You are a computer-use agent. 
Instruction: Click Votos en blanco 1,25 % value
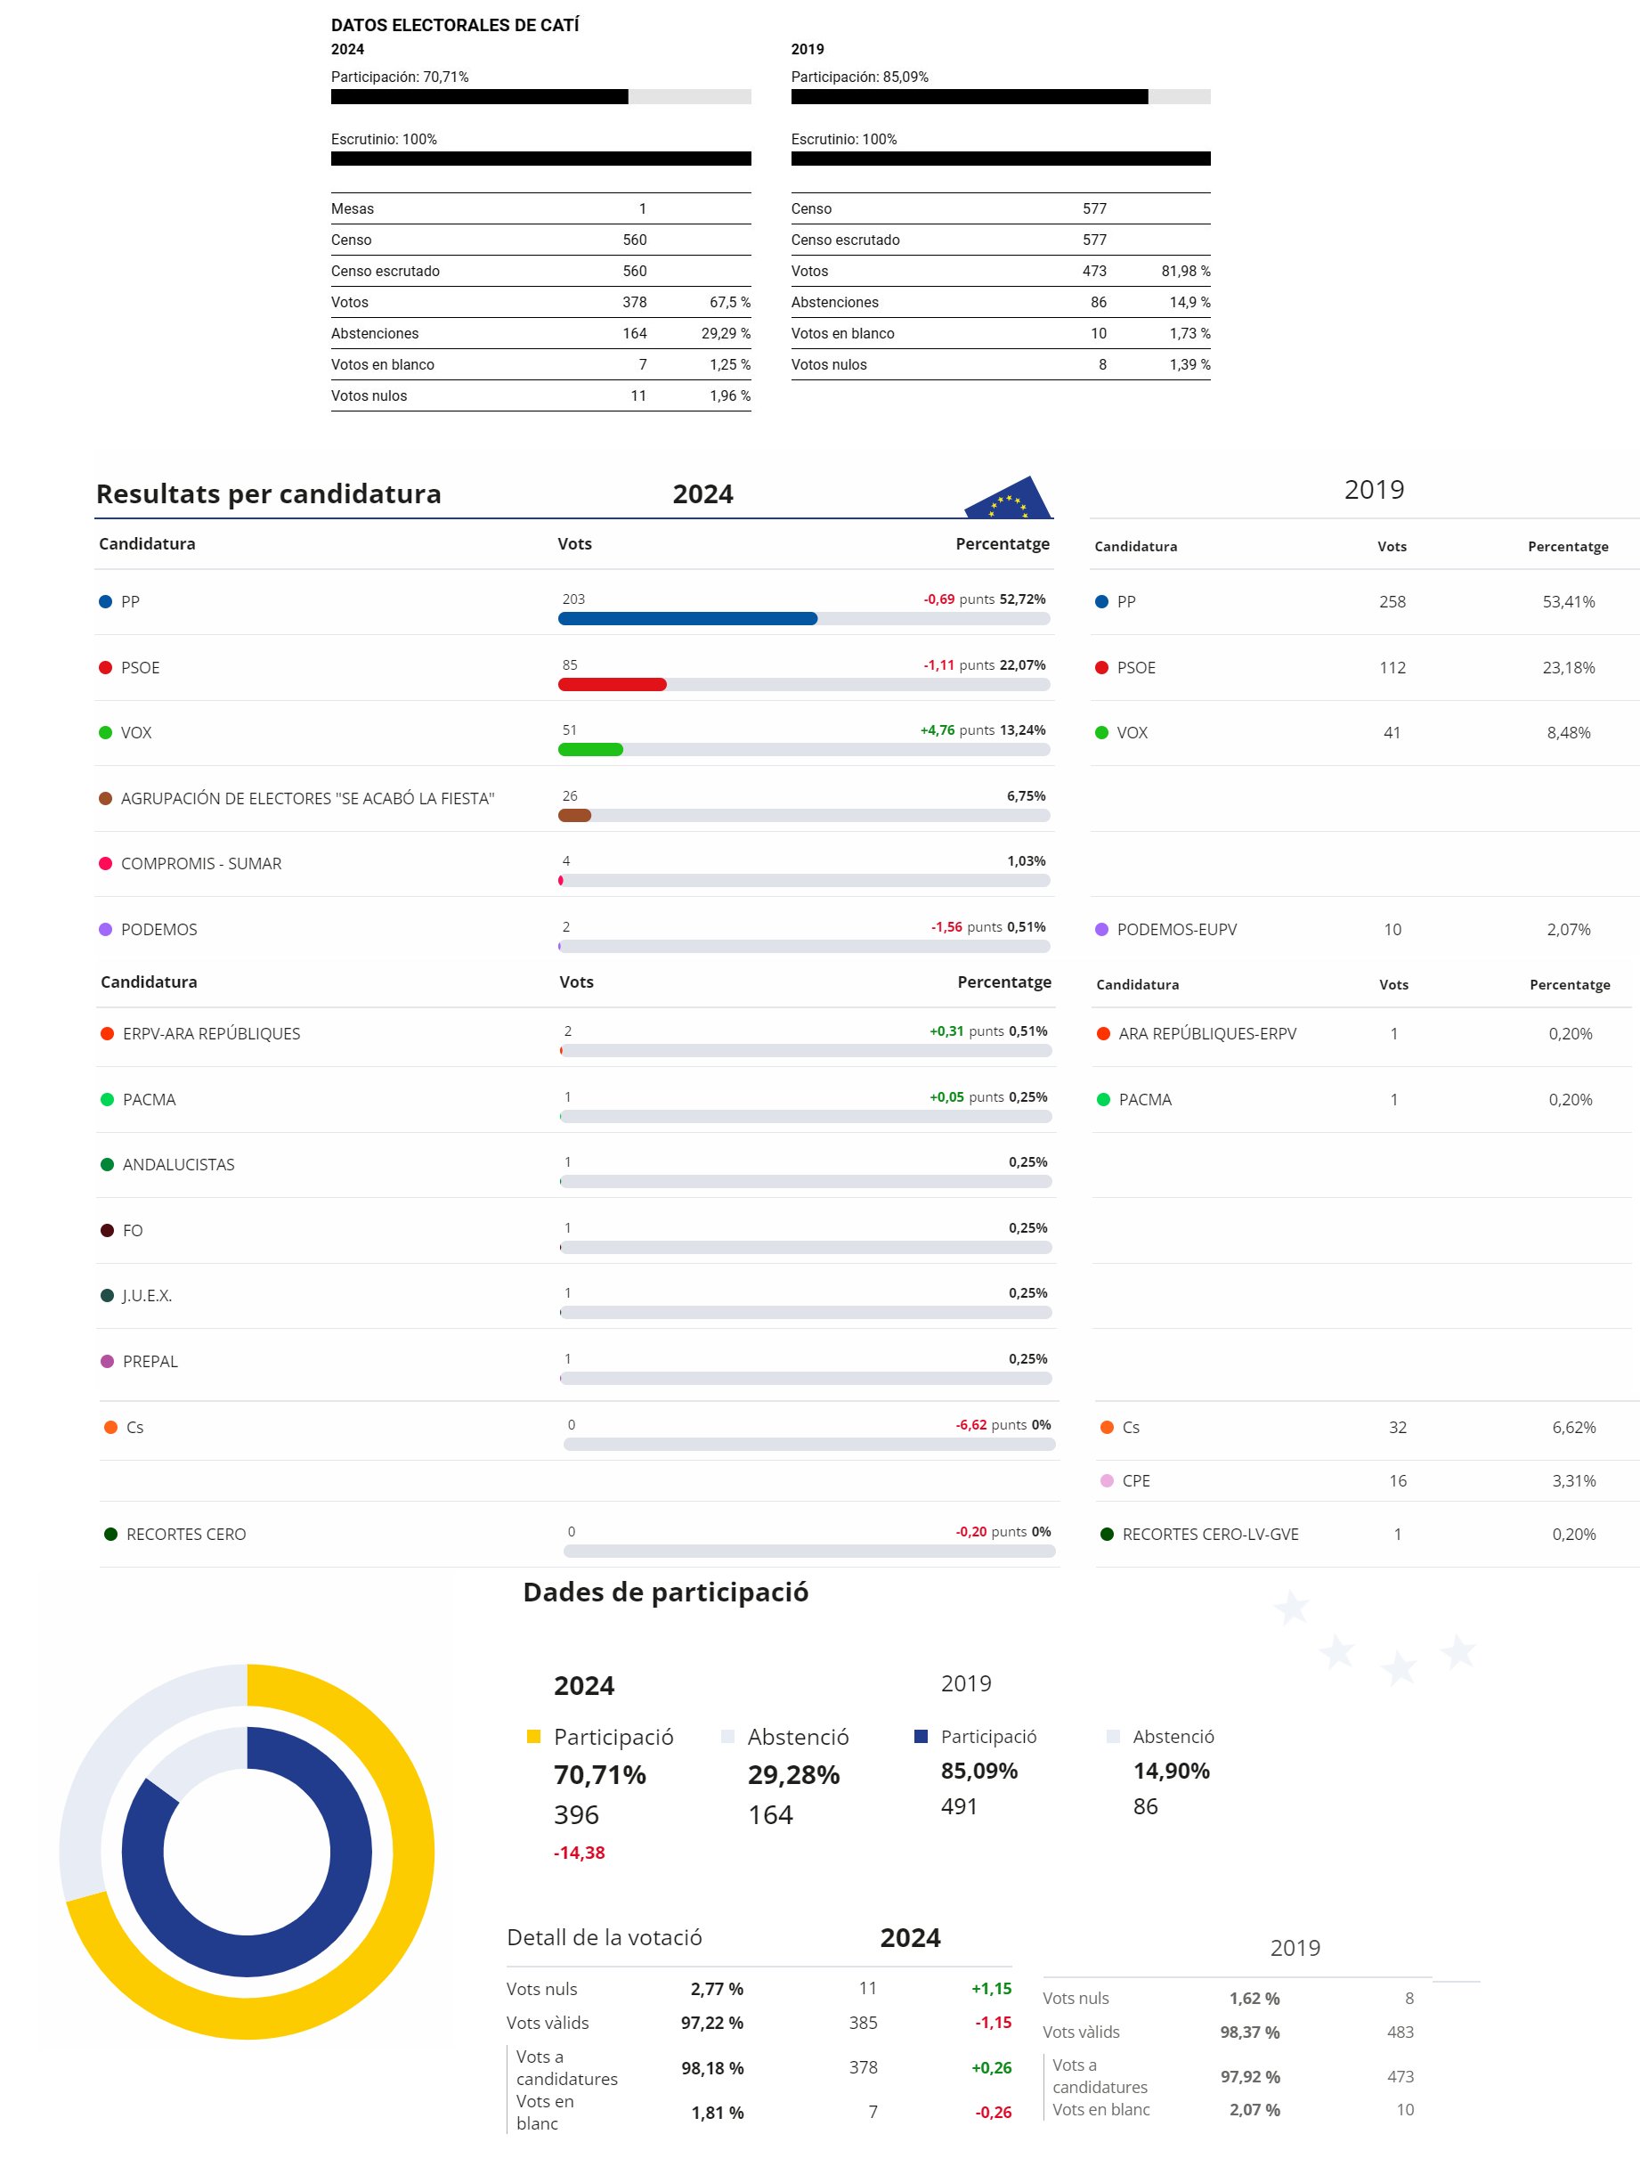729,364
